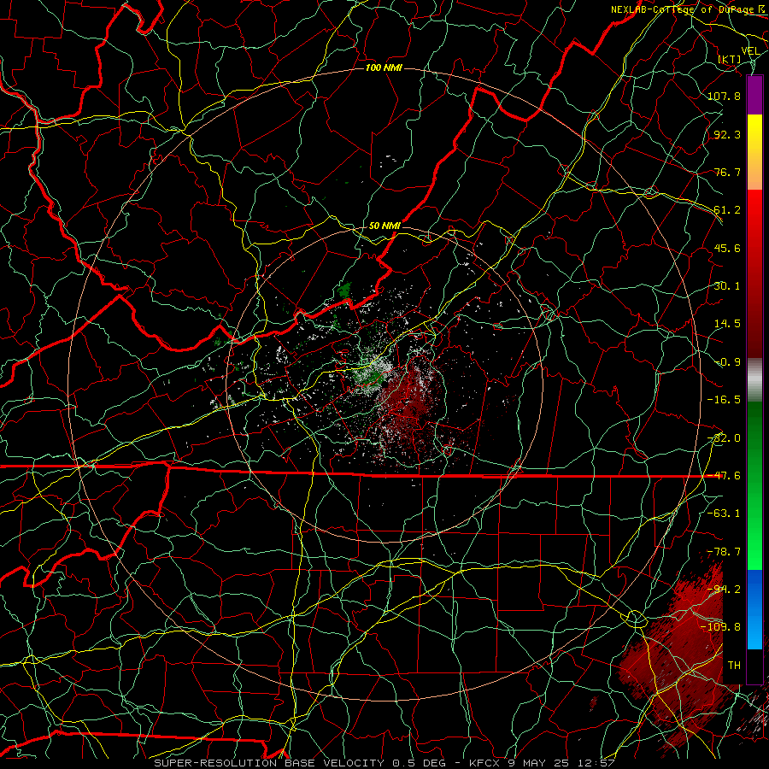Screen dimensions: 769x769
Task: Click the 30.1 scale value
Action: tap(727, 286)
